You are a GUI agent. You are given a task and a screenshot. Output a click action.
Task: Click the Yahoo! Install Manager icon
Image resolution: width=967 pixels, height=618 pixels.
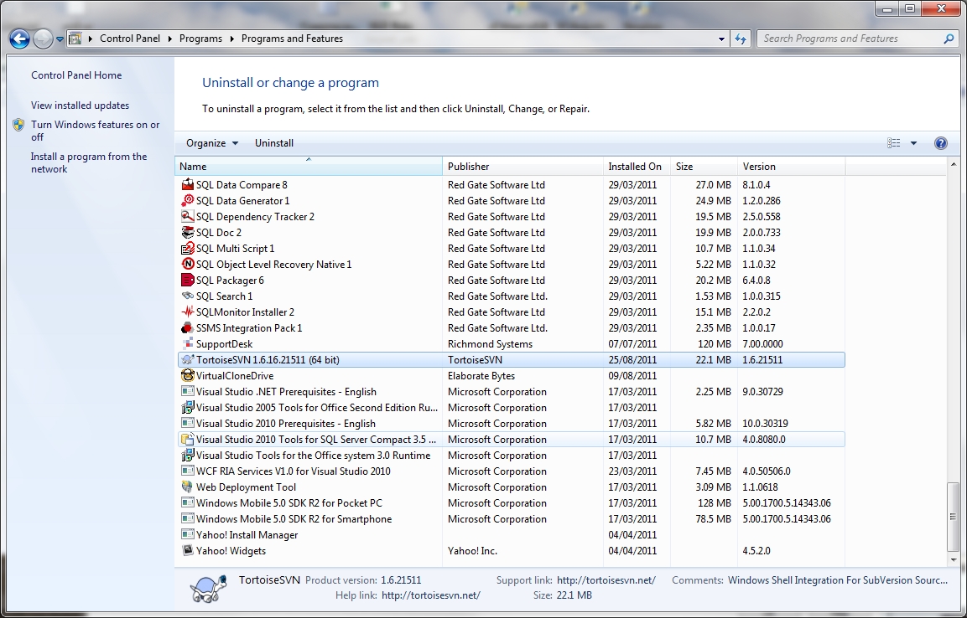pyautogui.click(x=188, y=535)
